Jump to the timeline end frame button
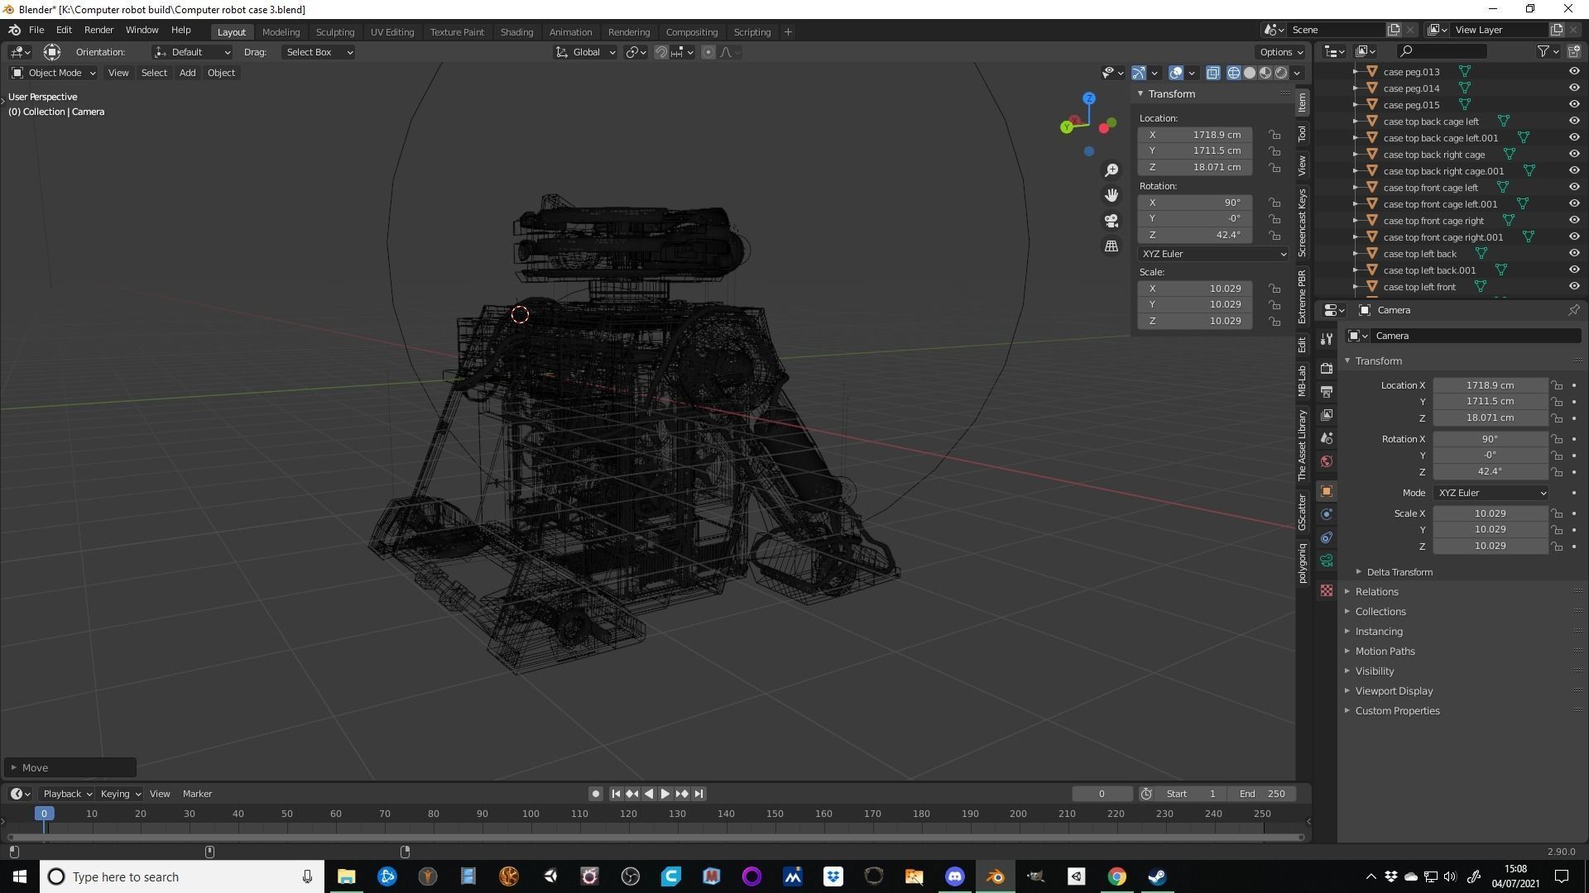1589x893 pixels. 698,794
